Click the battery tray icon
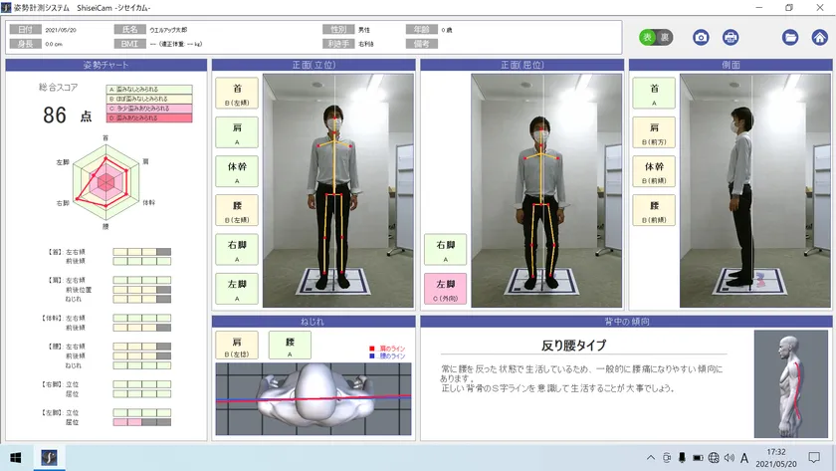Viewport: 836px width, 471px height. [x=698, y=458]
